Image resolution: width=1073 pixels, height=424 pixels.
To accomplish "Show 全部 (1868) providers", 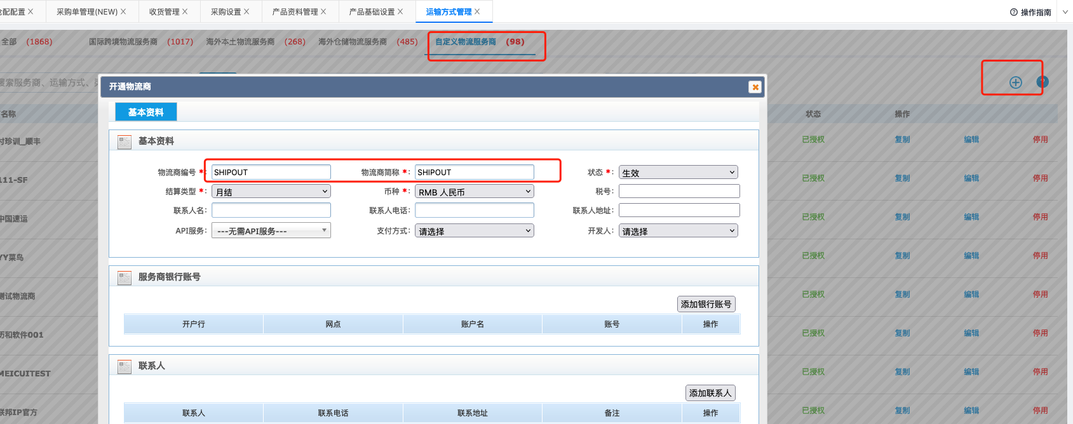I will tap(27, 42).
